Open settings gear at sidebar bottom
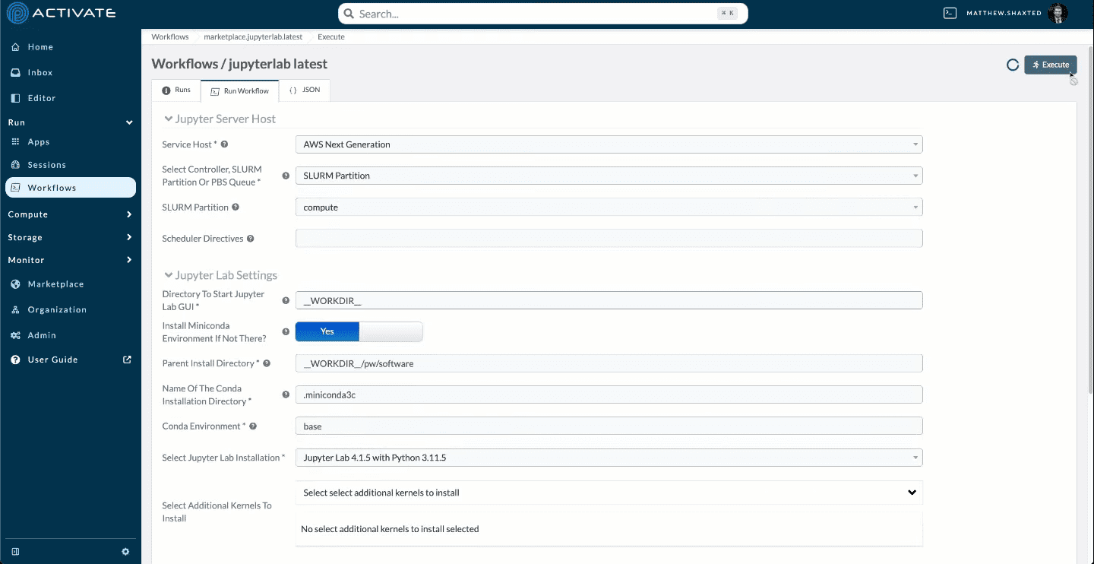Image resolution: width=1094 pixels, height=564 pixels. [125, 552]
